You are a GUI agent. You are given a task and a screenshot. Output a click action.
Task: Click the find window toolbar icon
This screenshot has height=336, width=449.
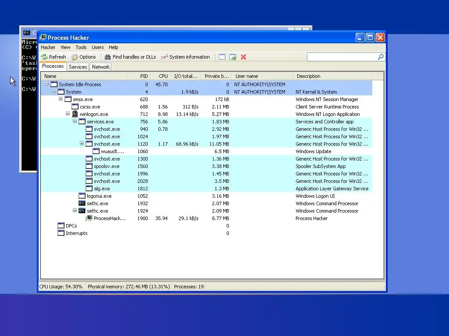pyautogui.click(x=222, y=57)
